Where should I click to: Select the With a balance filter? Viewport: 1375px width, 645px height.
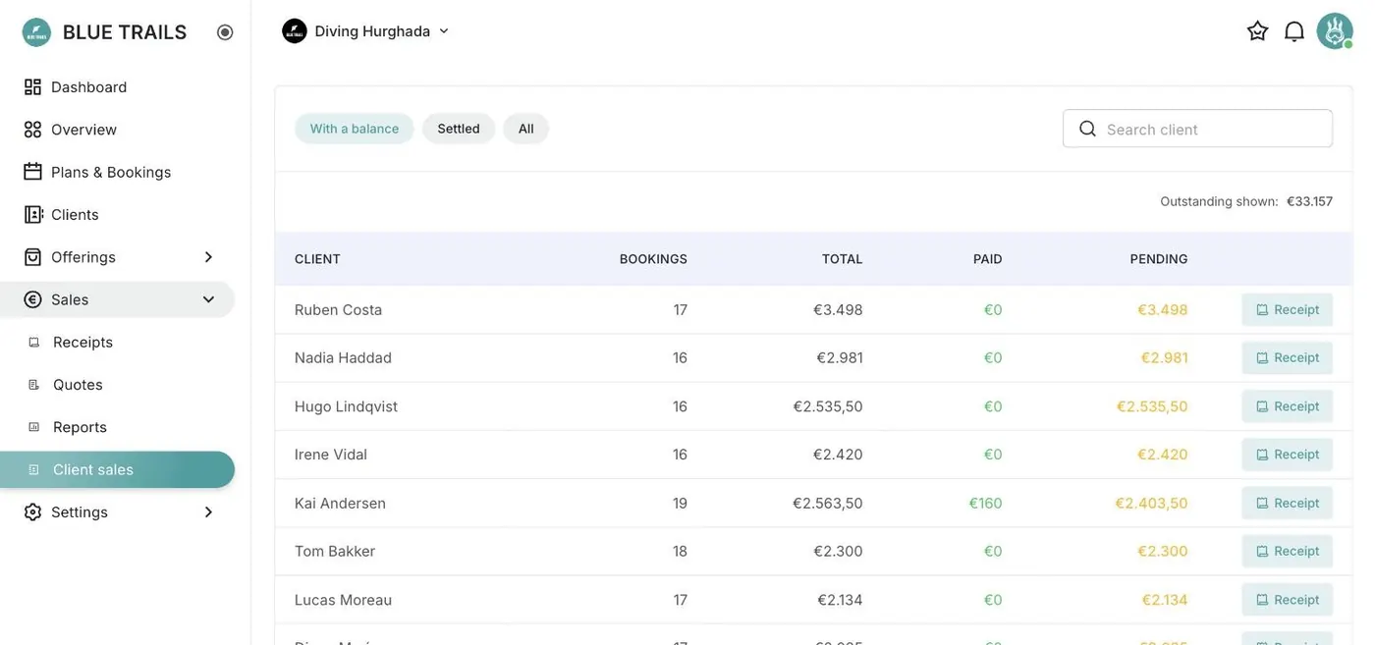[355, 129]
